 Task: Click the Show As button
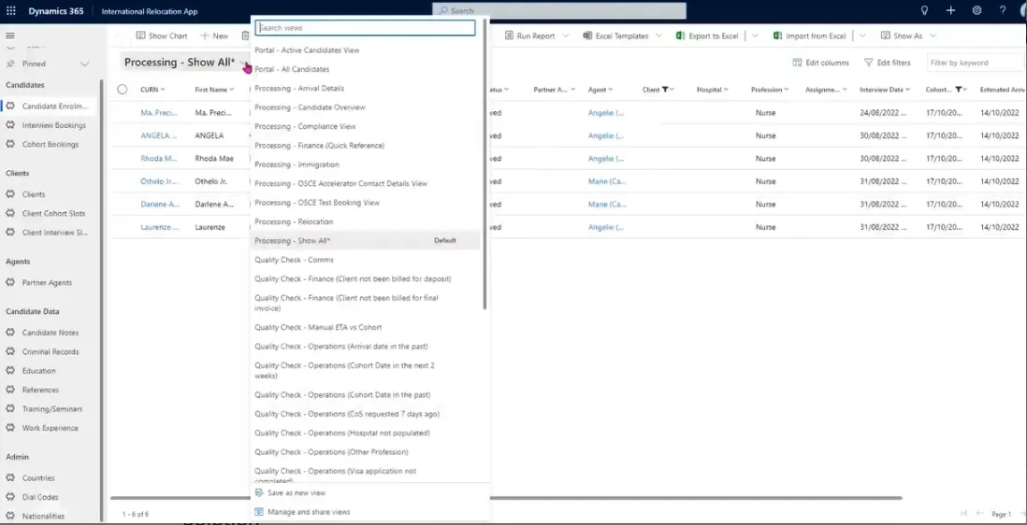[x=902, y=35]
